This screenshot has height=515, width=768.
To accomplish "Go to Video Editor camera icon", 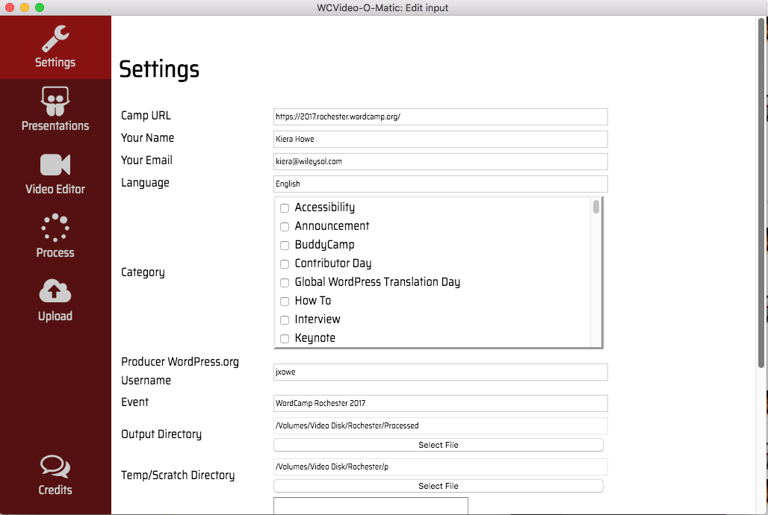I will (x=55, y=165).
